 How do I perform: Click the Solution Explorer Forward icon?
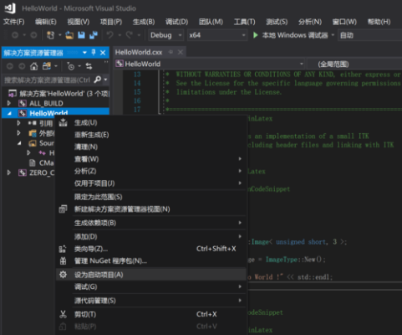coord(22,66)
